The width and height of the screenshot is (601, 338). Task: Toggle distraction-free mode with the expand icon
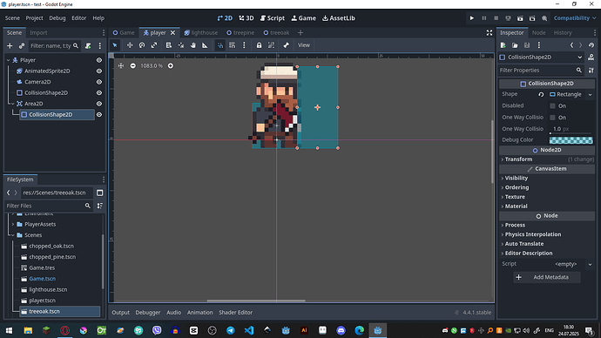pyautogui.click(x=490, y=32)
